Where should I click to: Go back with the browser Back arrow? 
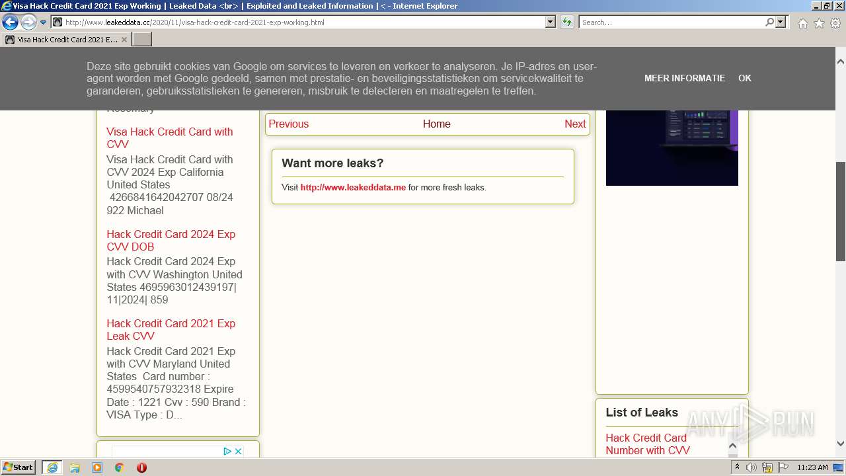click(10, 22)
